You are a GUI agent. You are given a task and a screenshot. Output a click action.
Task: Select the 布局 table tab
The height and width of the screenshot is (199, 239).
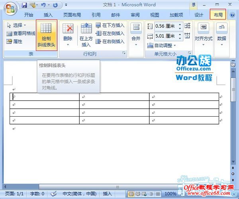pyautogui.click(x=218, y=15)
